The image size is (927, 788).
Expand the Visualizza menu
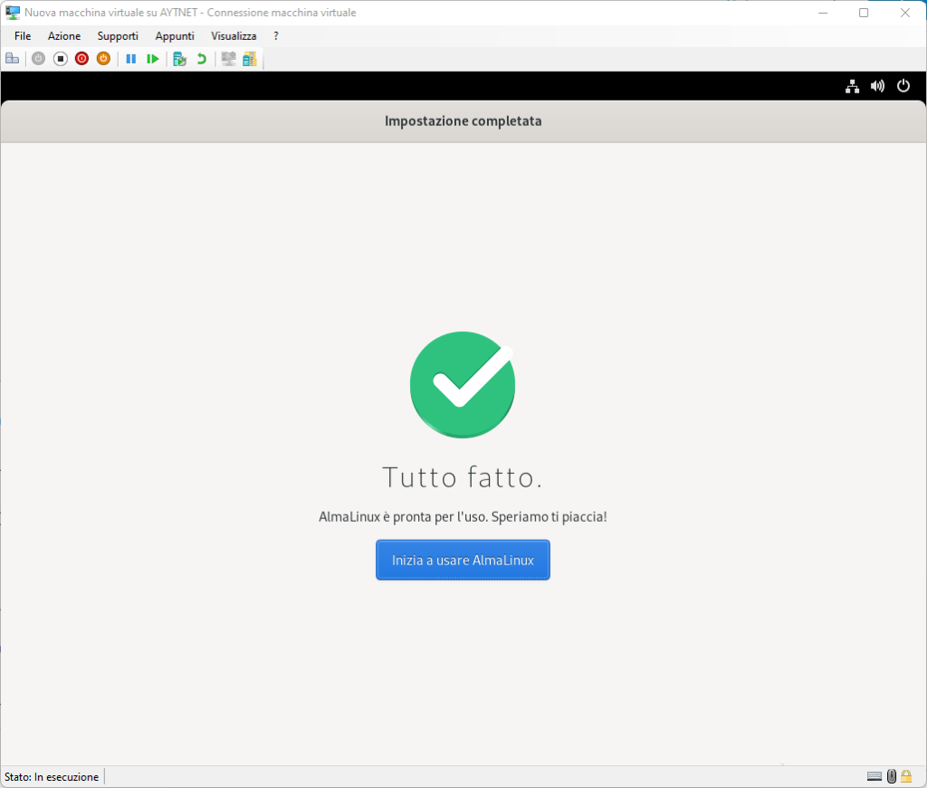pyautogui.click(x=234, y=36)
